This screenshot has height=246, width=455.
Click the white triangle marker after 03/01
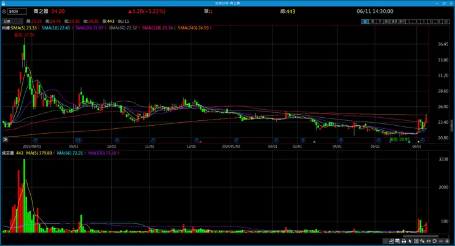[x=314, y=142]
